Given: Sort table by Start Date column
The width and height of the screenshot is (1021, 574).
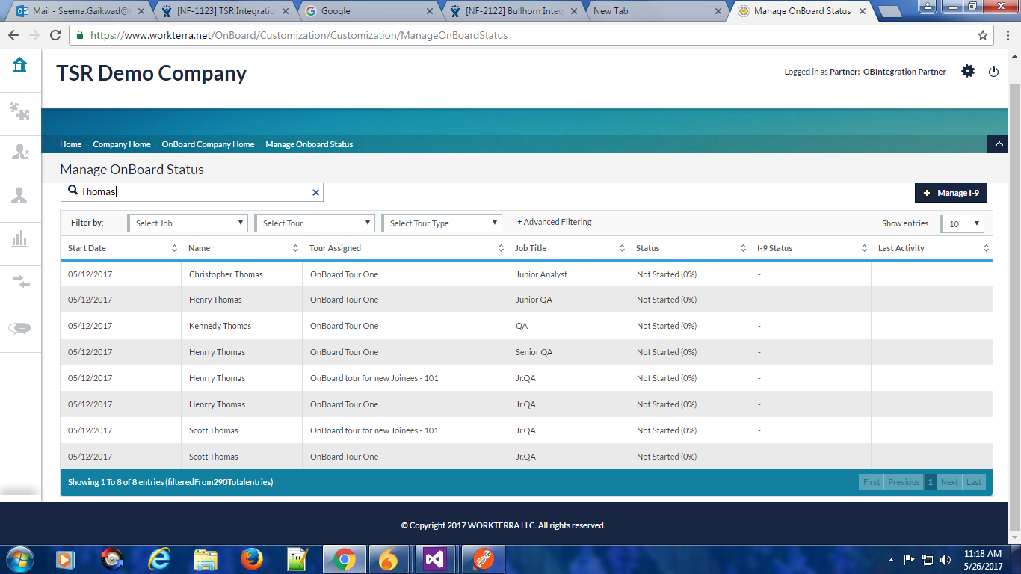Looking at the screenshot, I should [87, 248].
